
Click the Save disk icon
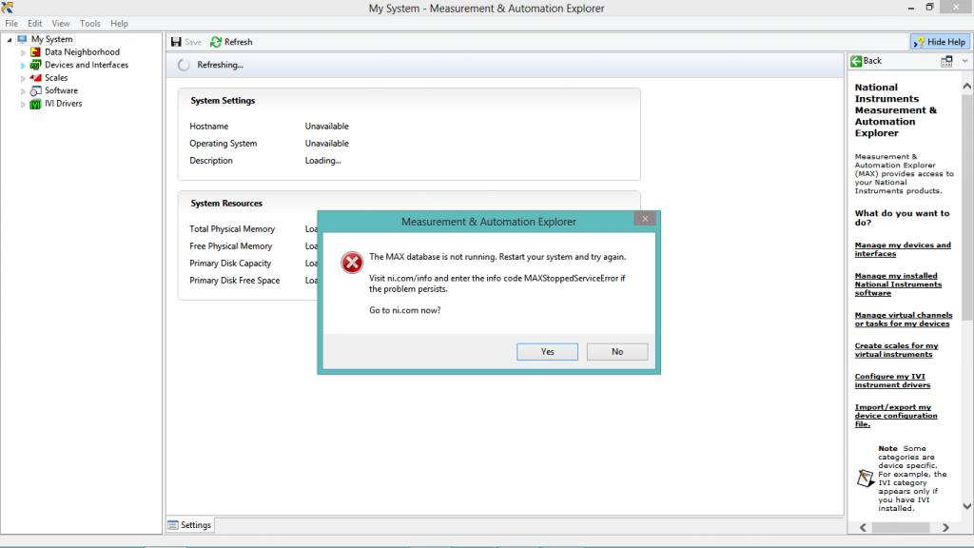point(176,42)
